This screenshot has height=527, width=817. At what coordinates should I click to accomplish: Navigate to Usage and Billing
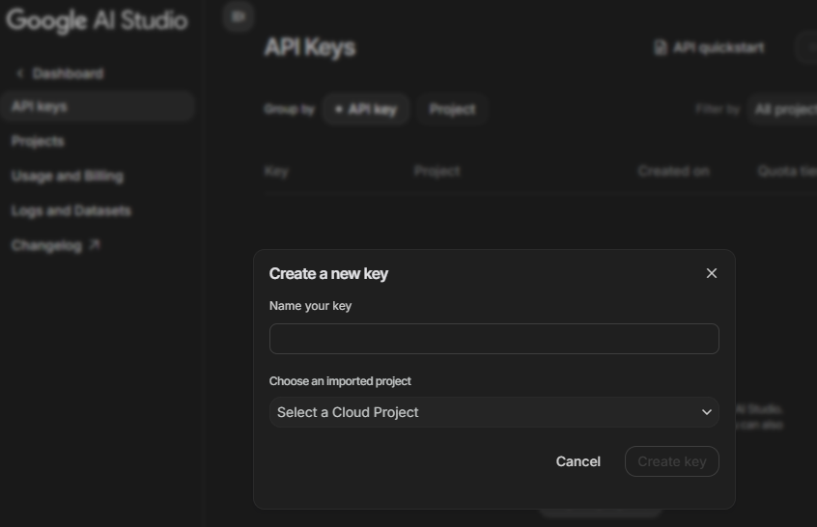tap(67, 176)
